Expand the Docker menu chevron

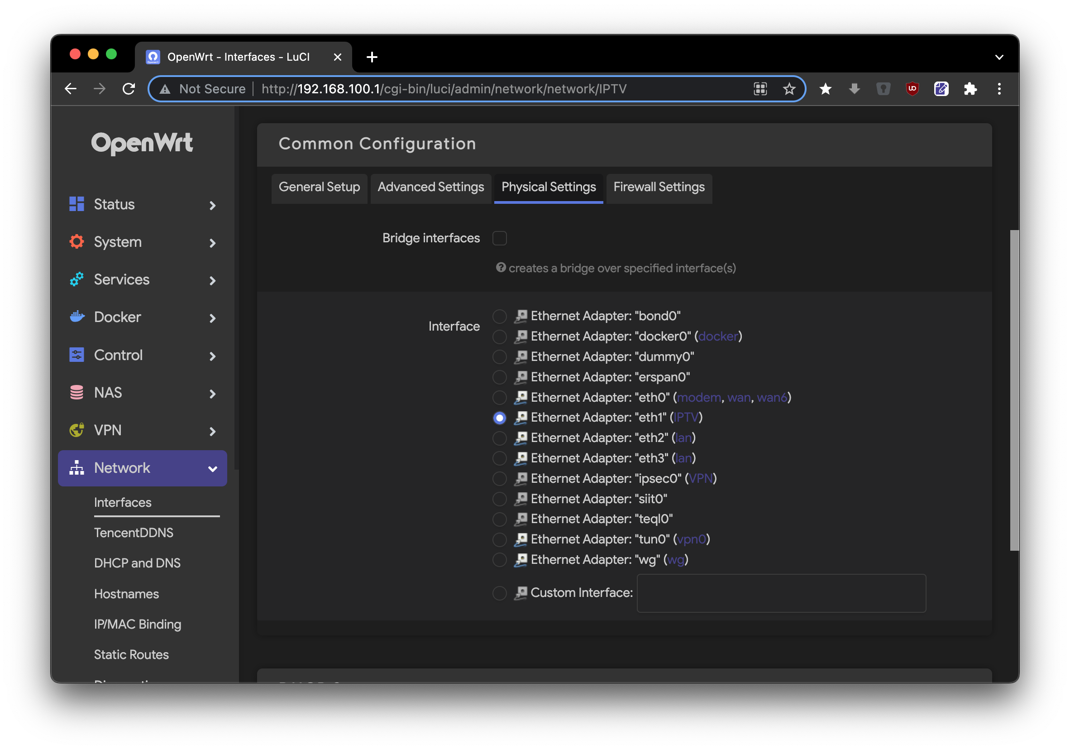[213, 318]
